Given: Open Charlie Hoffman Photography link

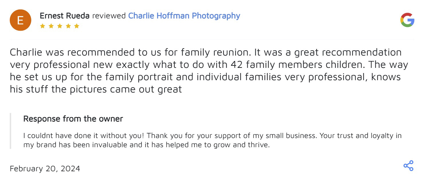Looking at the screenshot, I should [x=184, y=16].
